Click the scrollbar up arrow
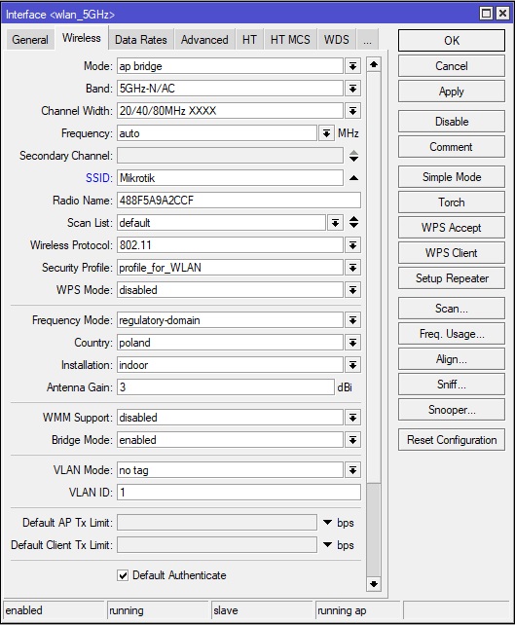Viewport: 515px width, 625px height. pyautogui.click(x=374, y=64)
